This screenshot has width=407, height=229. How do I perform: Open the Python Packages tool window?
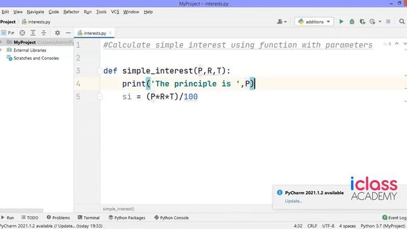pos(127,218)
